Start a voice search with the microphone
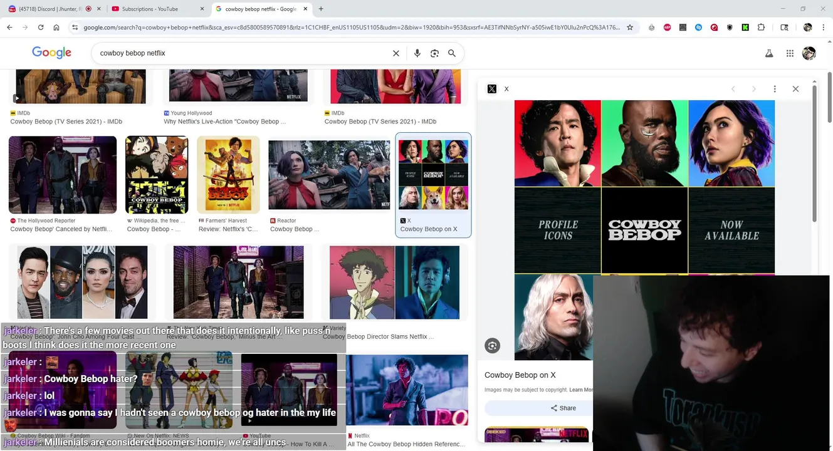The width and height of the screenshot is (833, 451). pyautogui.click(x=417, y=53)
